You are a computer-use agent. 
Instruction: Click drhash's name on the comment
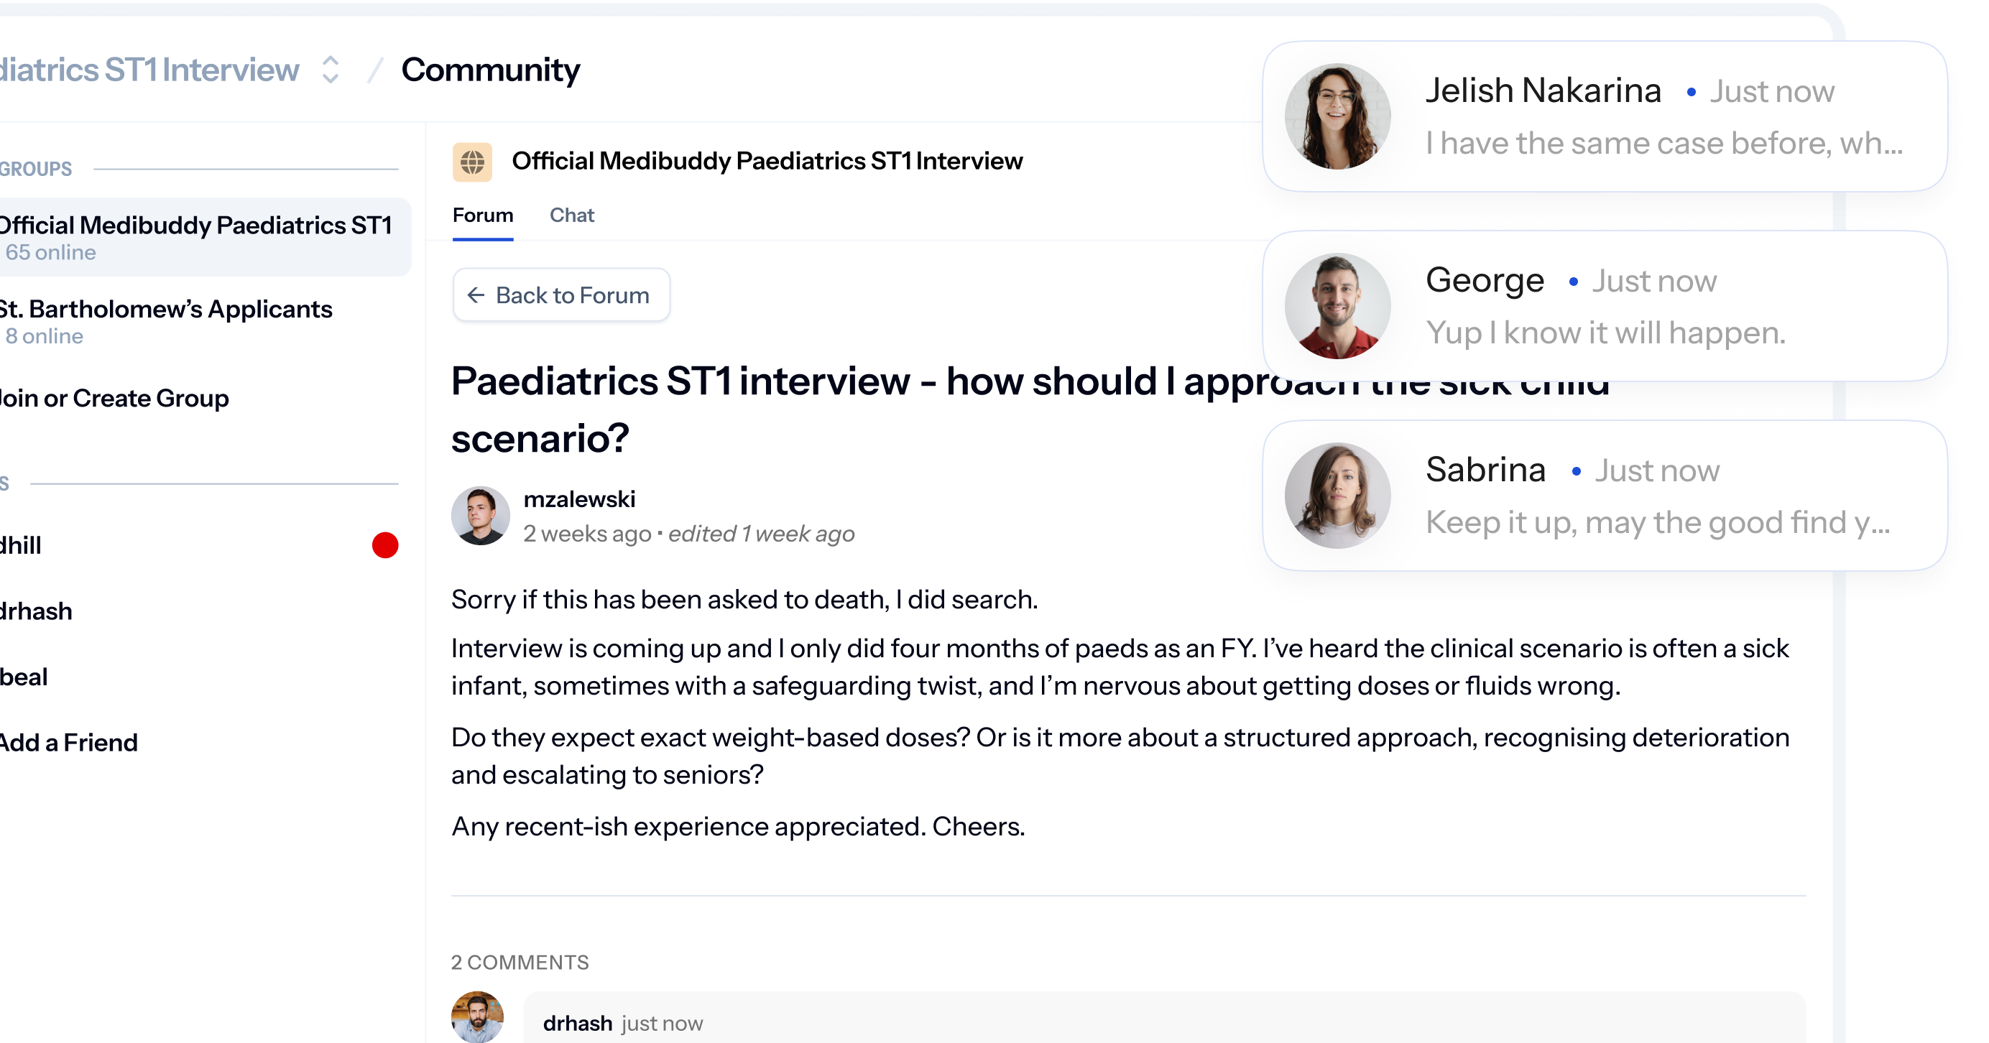click(578, 1023)
